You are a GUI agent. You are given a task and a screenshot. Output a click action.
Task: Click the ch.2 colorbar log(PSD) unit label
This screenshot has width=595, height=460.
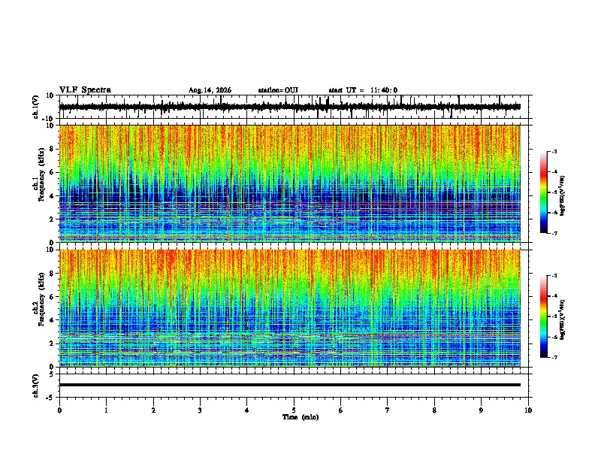(x=563, y=319)
